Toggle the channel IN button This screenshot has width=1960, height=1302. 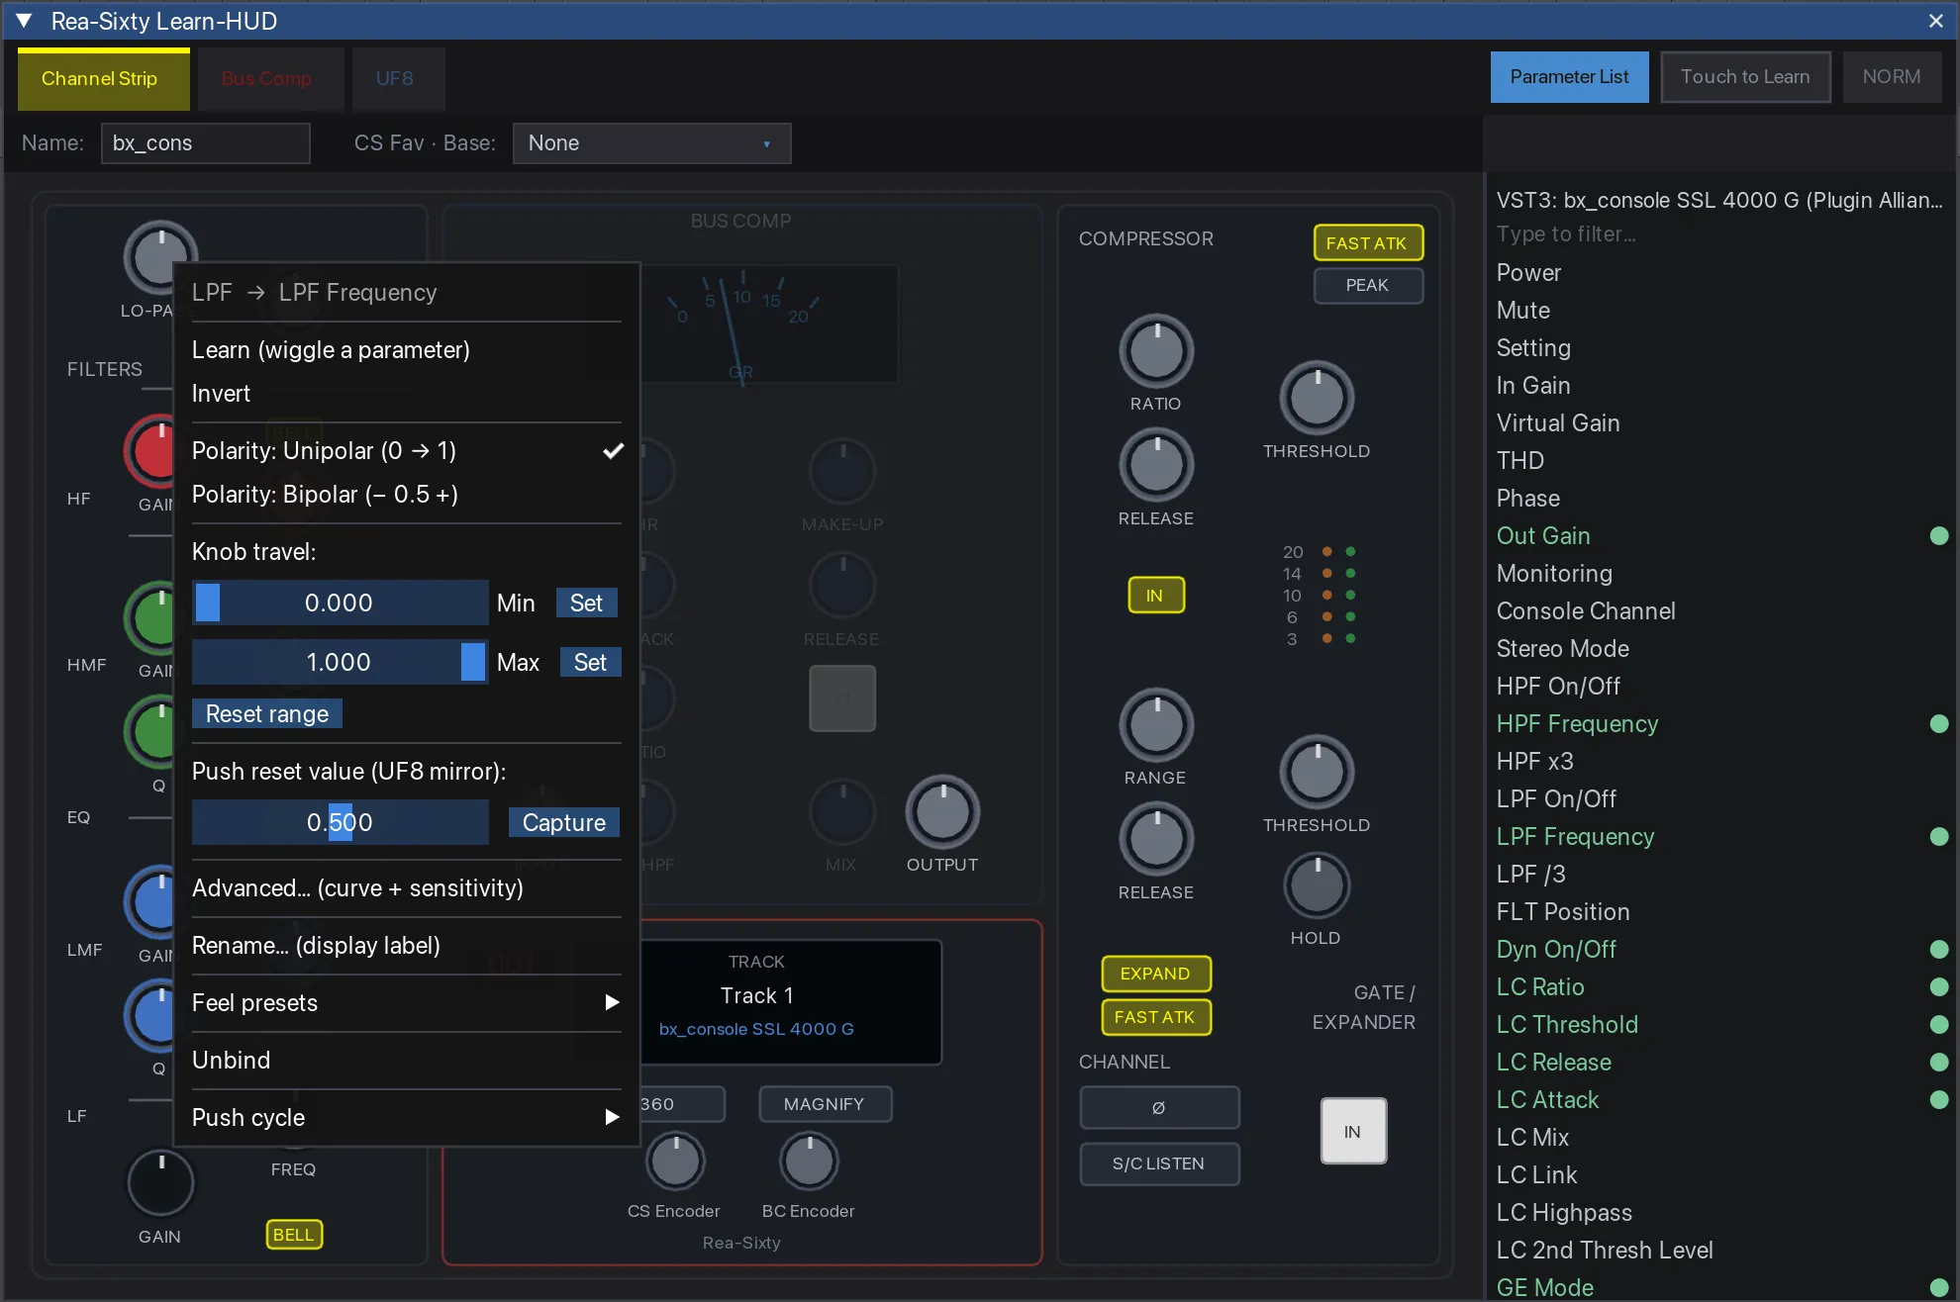[x=1353, y=1132]
